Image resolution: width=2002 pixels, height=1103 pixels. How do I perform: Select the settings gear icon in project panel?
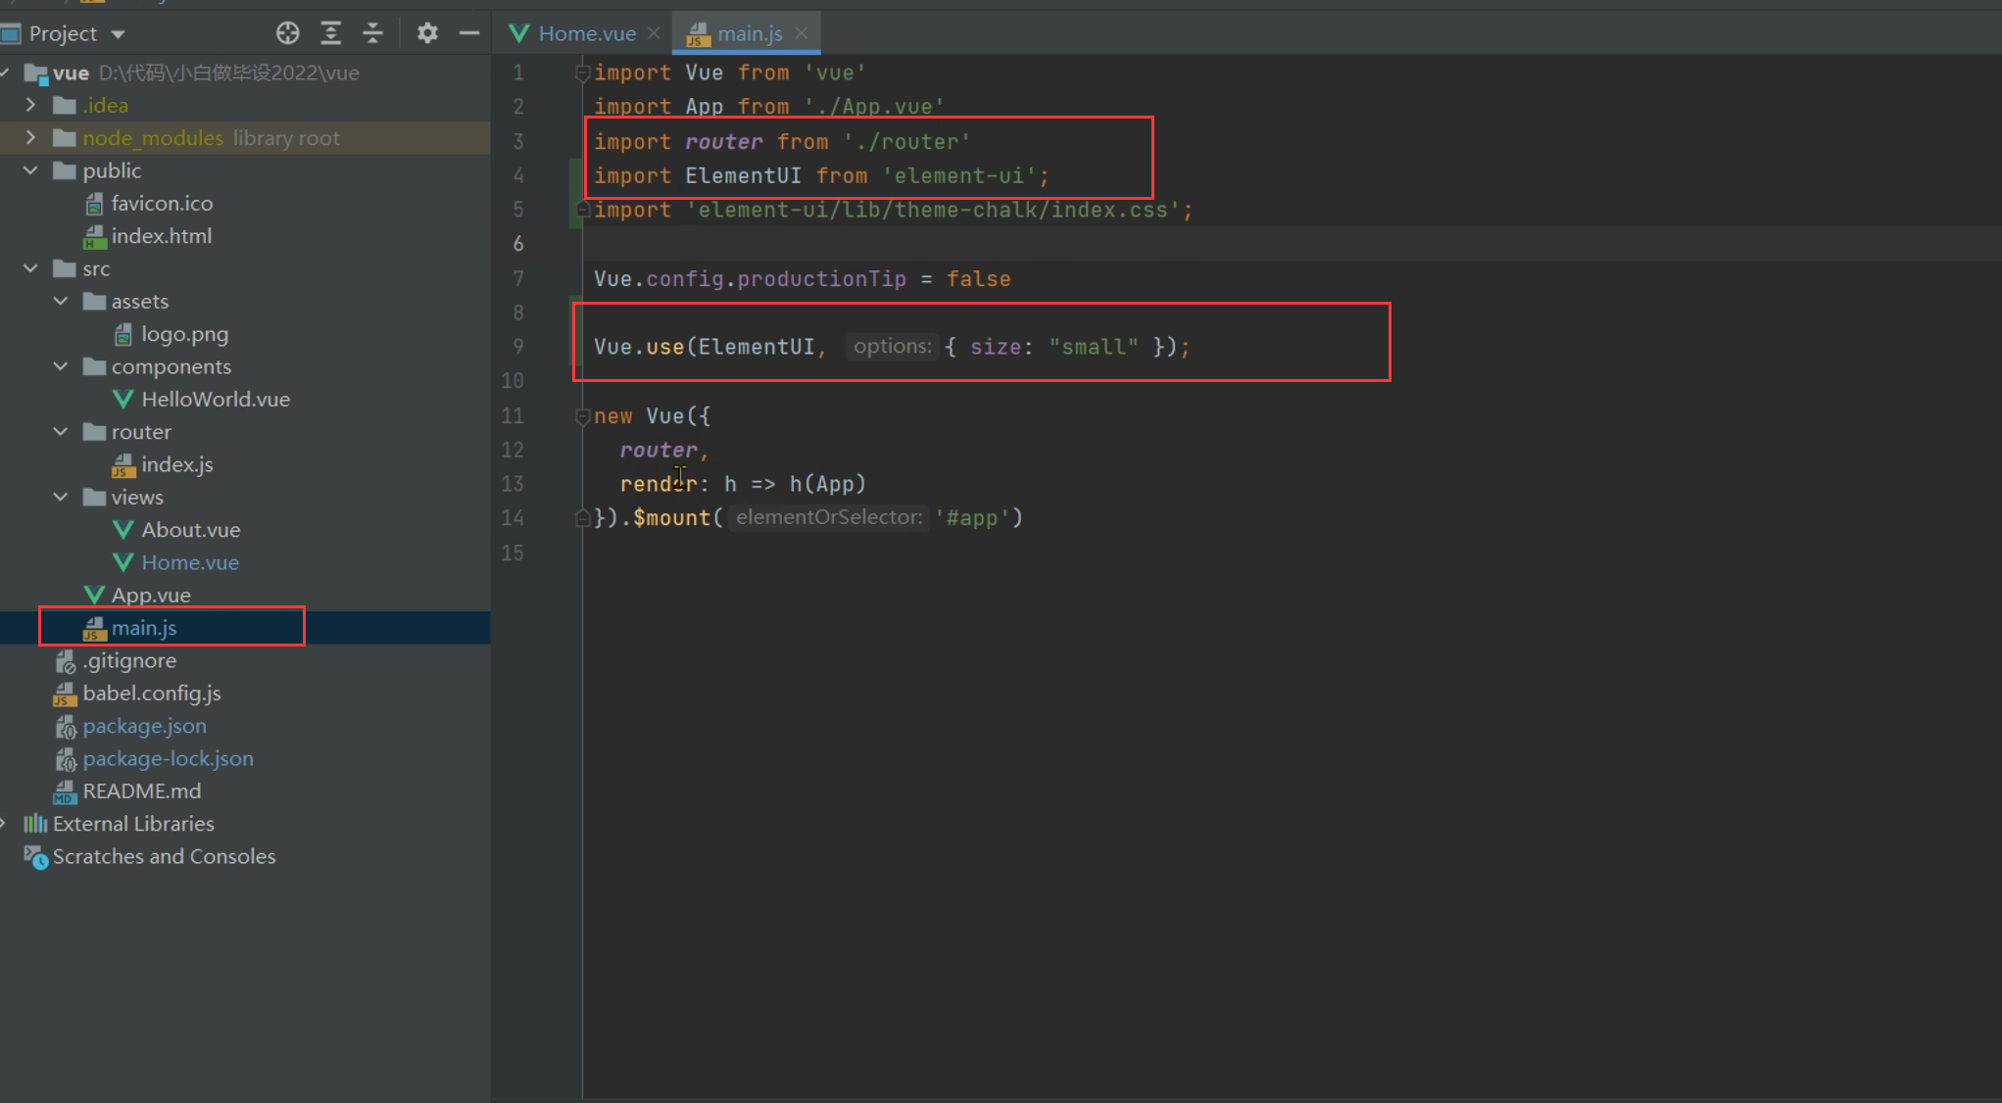[425, 32]
